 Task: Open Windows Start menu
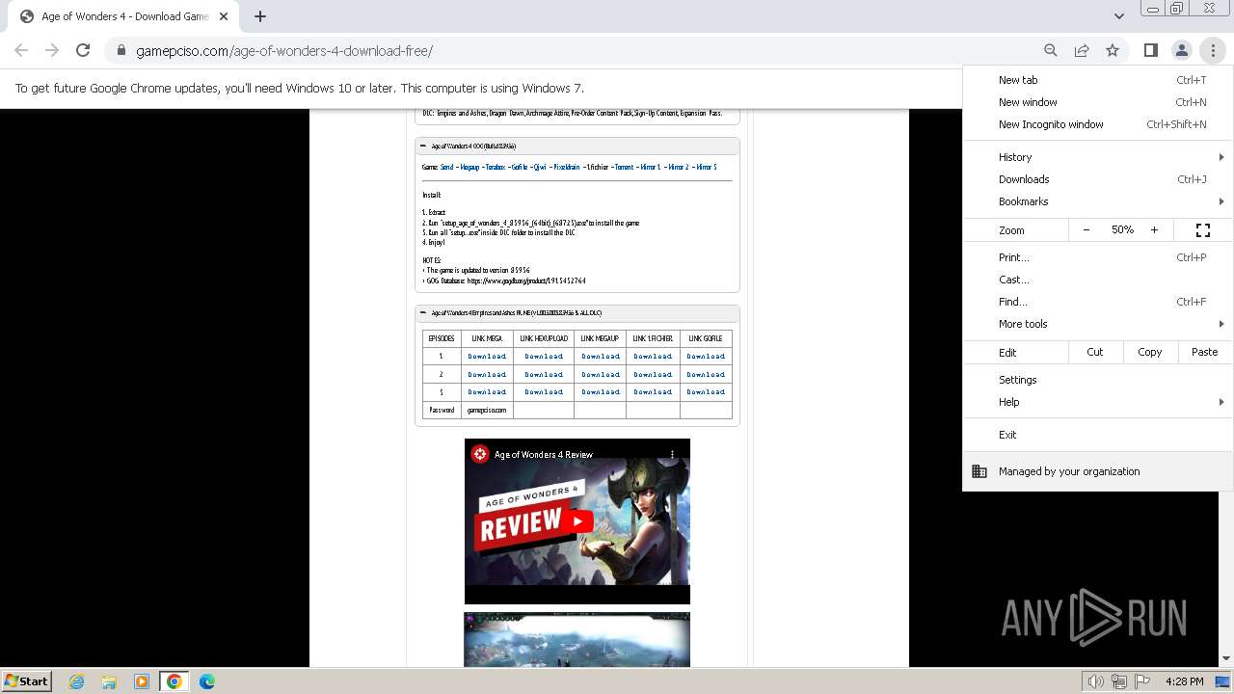(x=27, y=681)
